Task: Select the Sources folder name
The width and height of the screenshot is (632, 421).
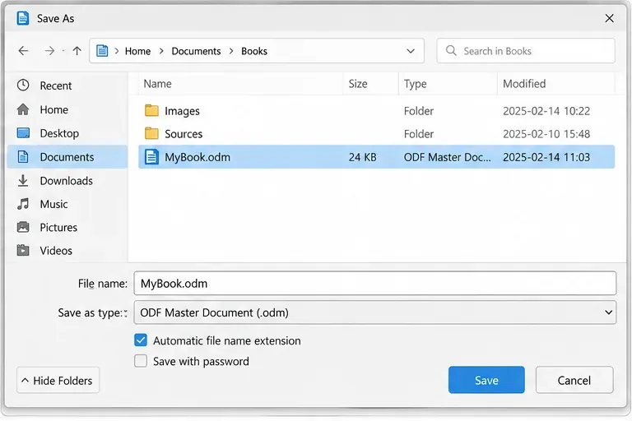Action: 184,134
